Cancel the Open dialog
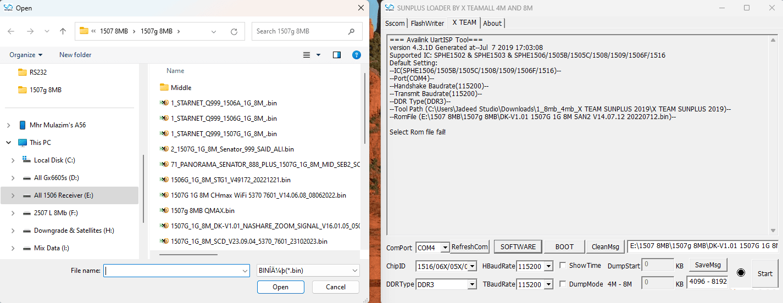This screenshot has width=783, height=303. [x=336, y=287]
